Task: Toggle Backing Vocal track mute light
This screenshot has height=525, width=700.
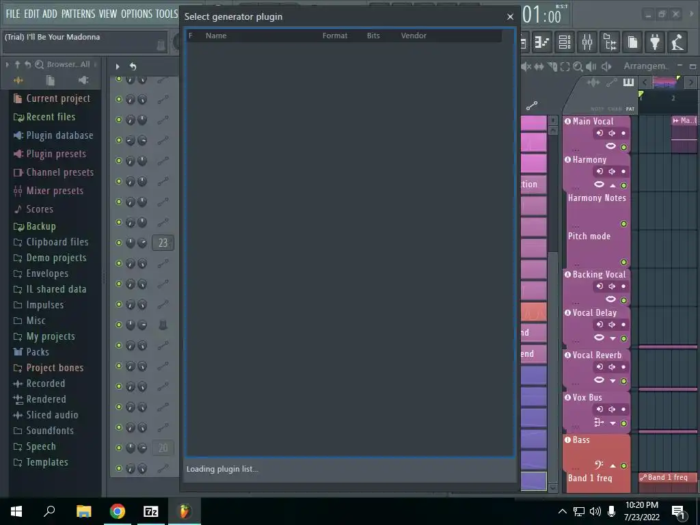Action: coord(623,301)
